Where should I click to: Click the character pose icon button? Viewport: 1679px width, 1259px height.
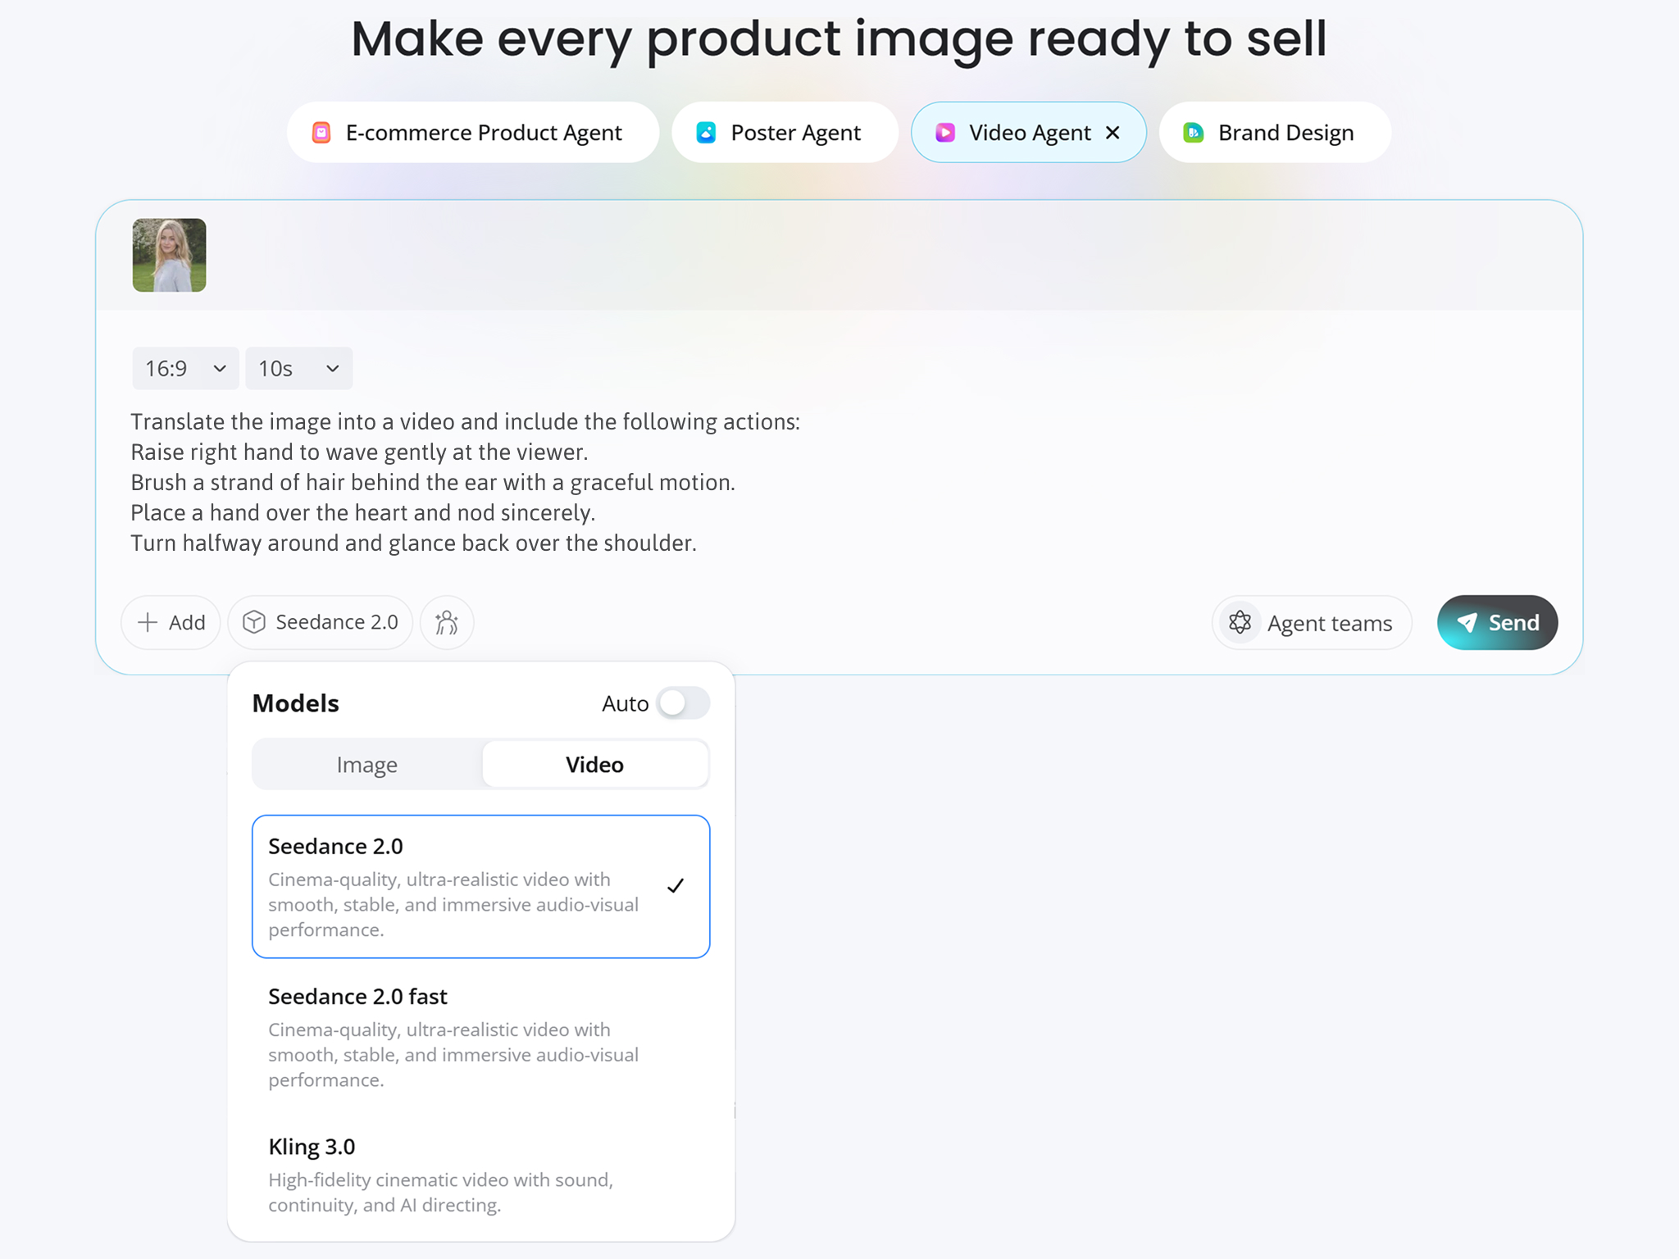(447, 623)
